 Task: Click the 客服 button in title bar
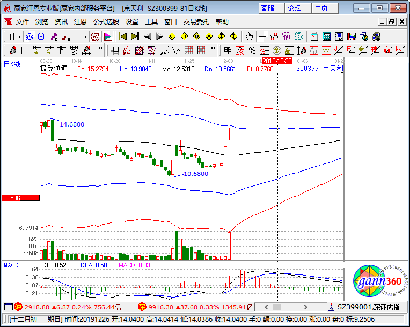click(x=271, y=9)
